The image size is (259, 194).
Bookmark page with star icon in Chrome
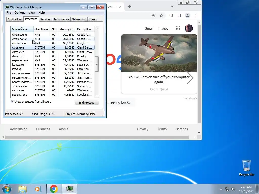[x=161, y=15]
